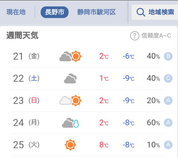The width and height of the screenshot is (178, 158).
Task: Switch to the 現在地 tab
Action: pos(16,12)
